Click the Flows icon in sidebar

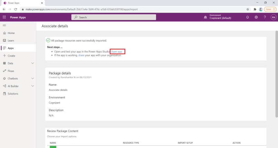pos(5,71)
